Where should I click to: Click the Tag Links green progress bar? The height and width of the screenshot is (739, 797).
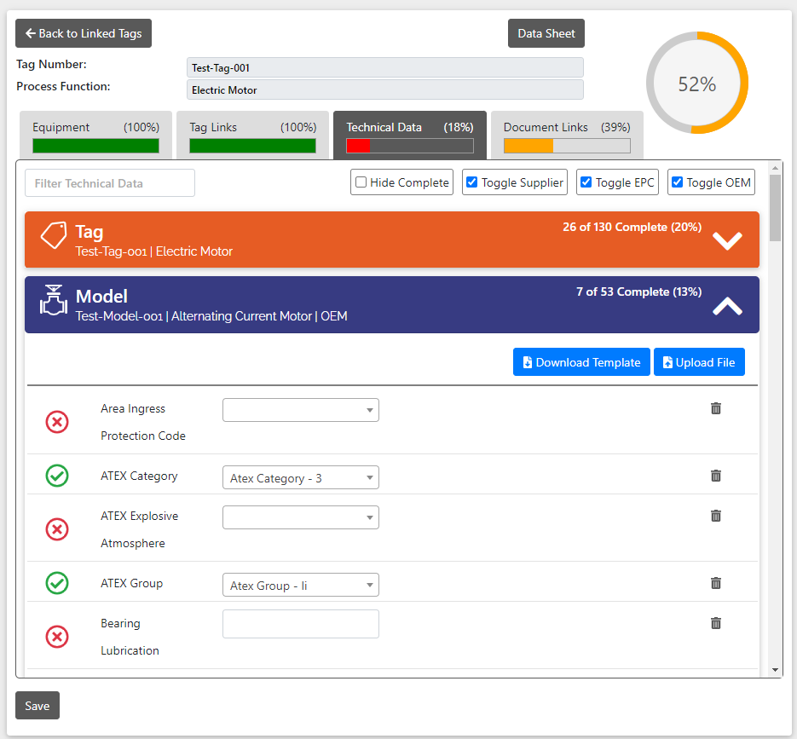(x=252, y=146)
